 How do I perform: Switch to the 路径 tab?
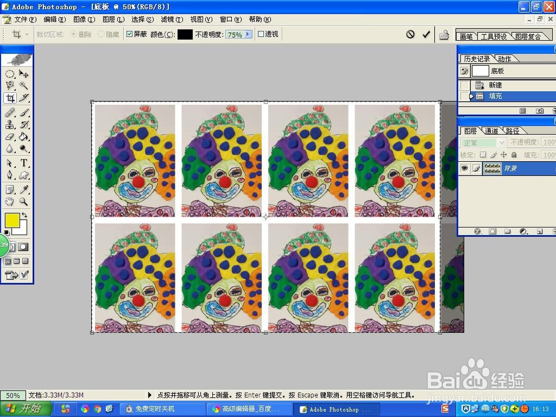click(513, 131)
